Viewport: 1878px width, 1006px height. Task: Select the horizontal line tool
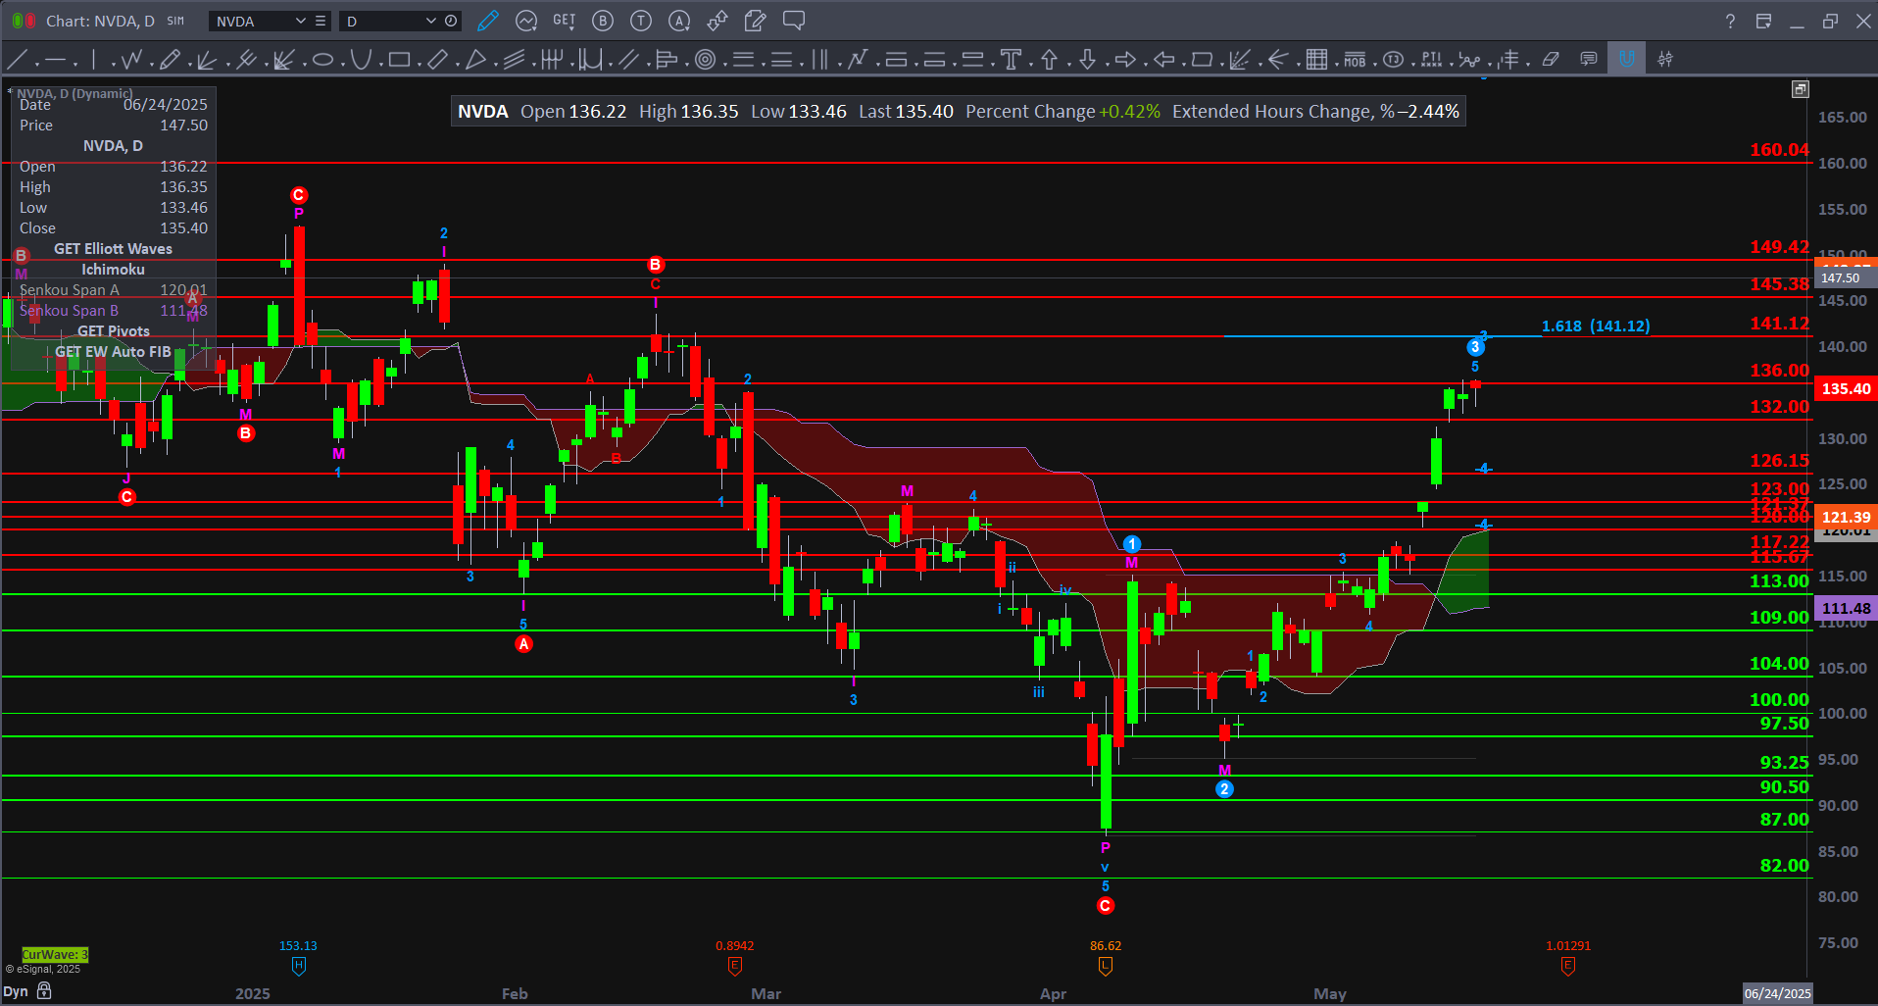55,60
